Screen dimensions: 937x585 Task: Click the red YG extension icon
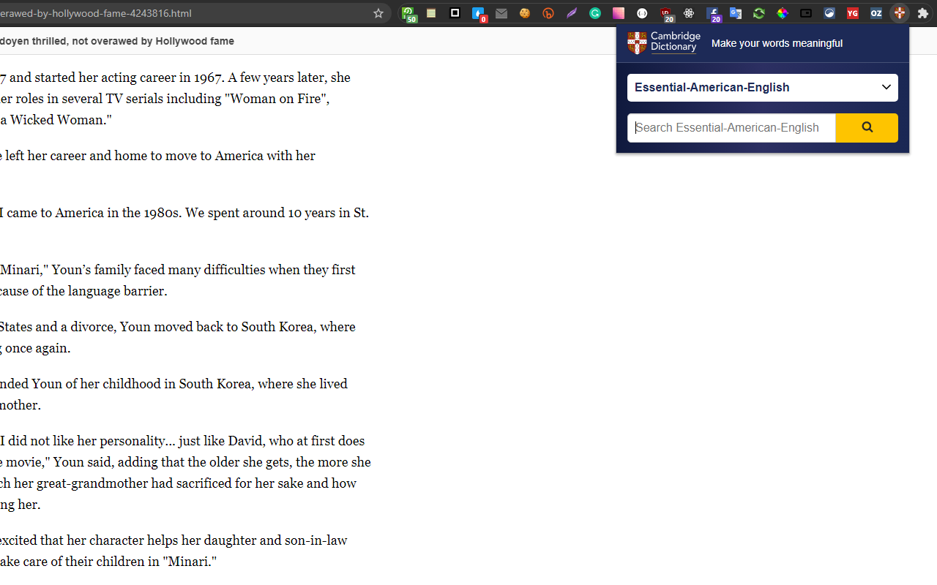click(x=853, y=13)
